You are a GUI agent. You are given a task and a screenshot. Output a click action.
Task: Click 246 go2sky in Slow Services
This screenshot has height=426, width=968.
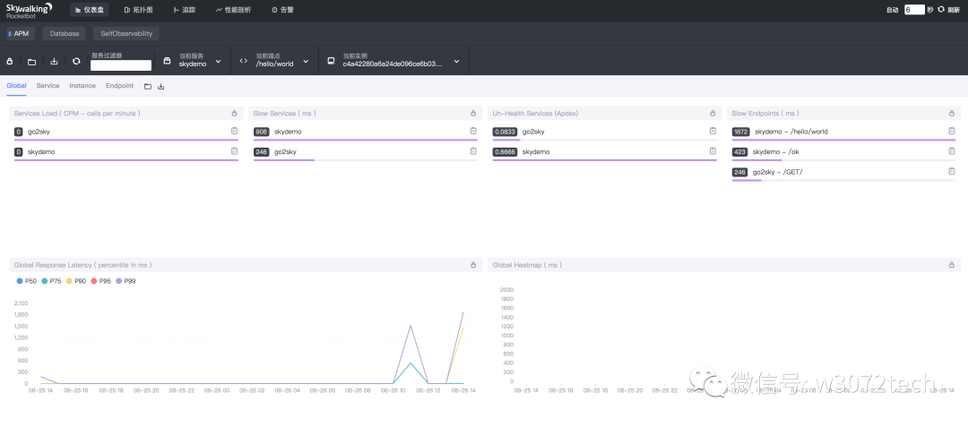[365, 153]
